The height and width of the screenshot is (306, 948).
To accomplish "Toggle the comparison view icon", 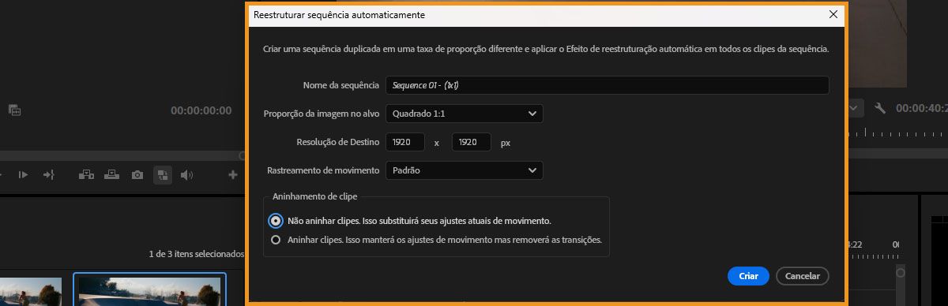I will (162, 174).
